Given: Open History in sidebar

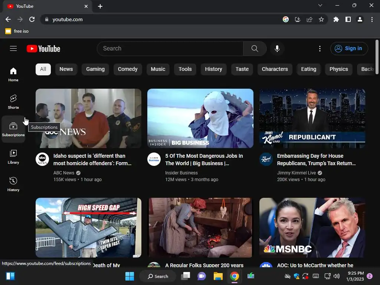Looking at the screenshot, I should [x=13, y=184].
